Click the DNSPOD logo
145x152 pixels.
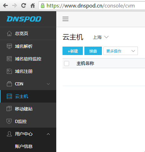click(x=24, y=19)
